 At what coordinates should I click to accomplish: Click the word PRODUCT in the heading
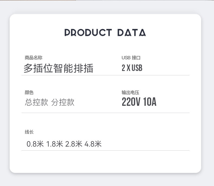click(x=88, y=33)
